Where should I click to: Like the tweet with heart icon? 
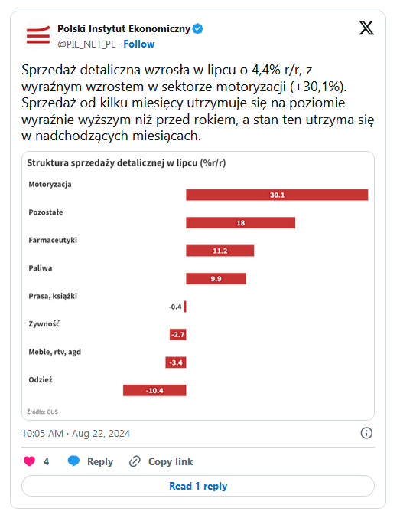(x=29, y=461)
